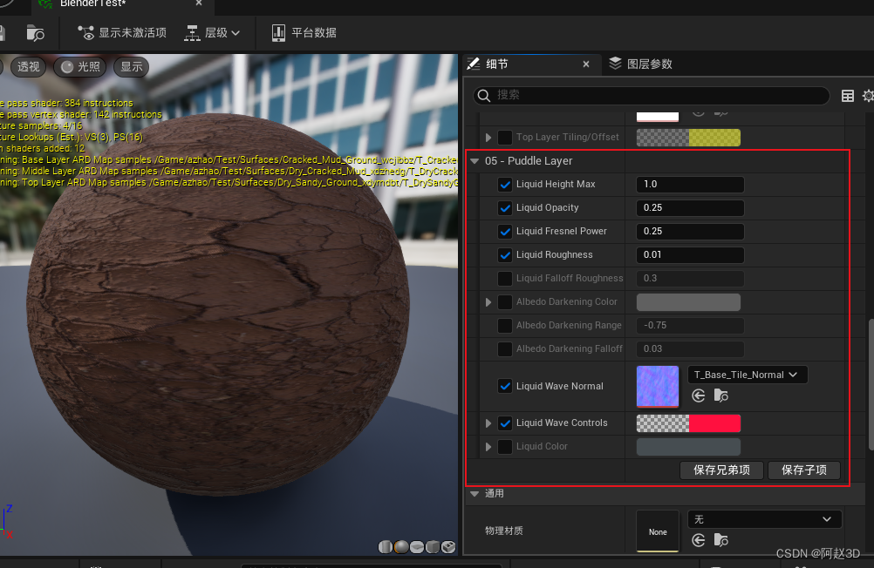
Task: Click the 物理材质 None thumbnail
Action: [658, 531]
